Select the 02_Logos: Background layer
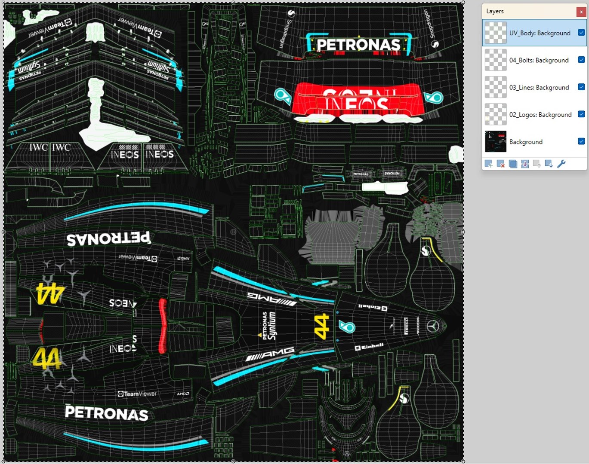 (x=534, y=114)
